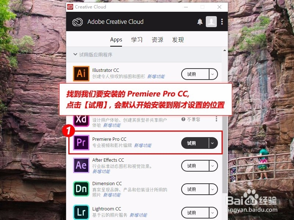This screenshot has width=294, height=220.
Task: Open the dropdown beside Lightroom 试用
Action: click(212, 212)
